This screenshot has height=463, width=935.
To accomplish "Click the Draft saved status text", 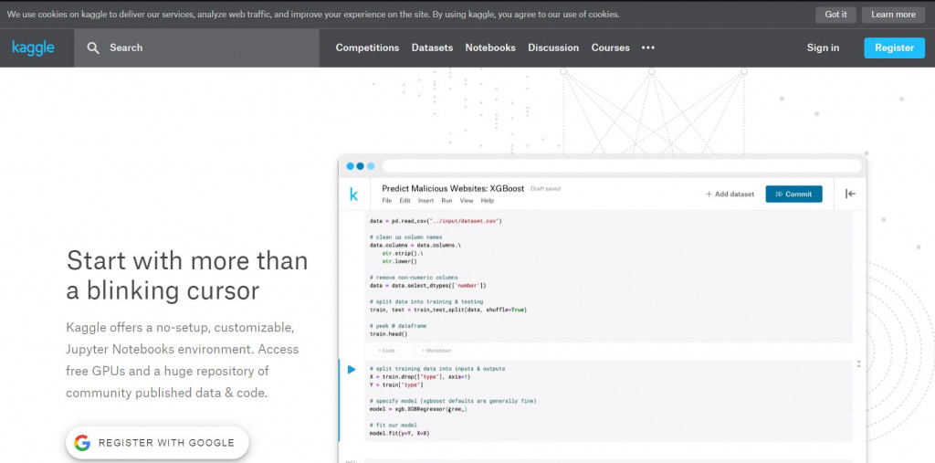I will pyautogui.click(x=546, y=189).
